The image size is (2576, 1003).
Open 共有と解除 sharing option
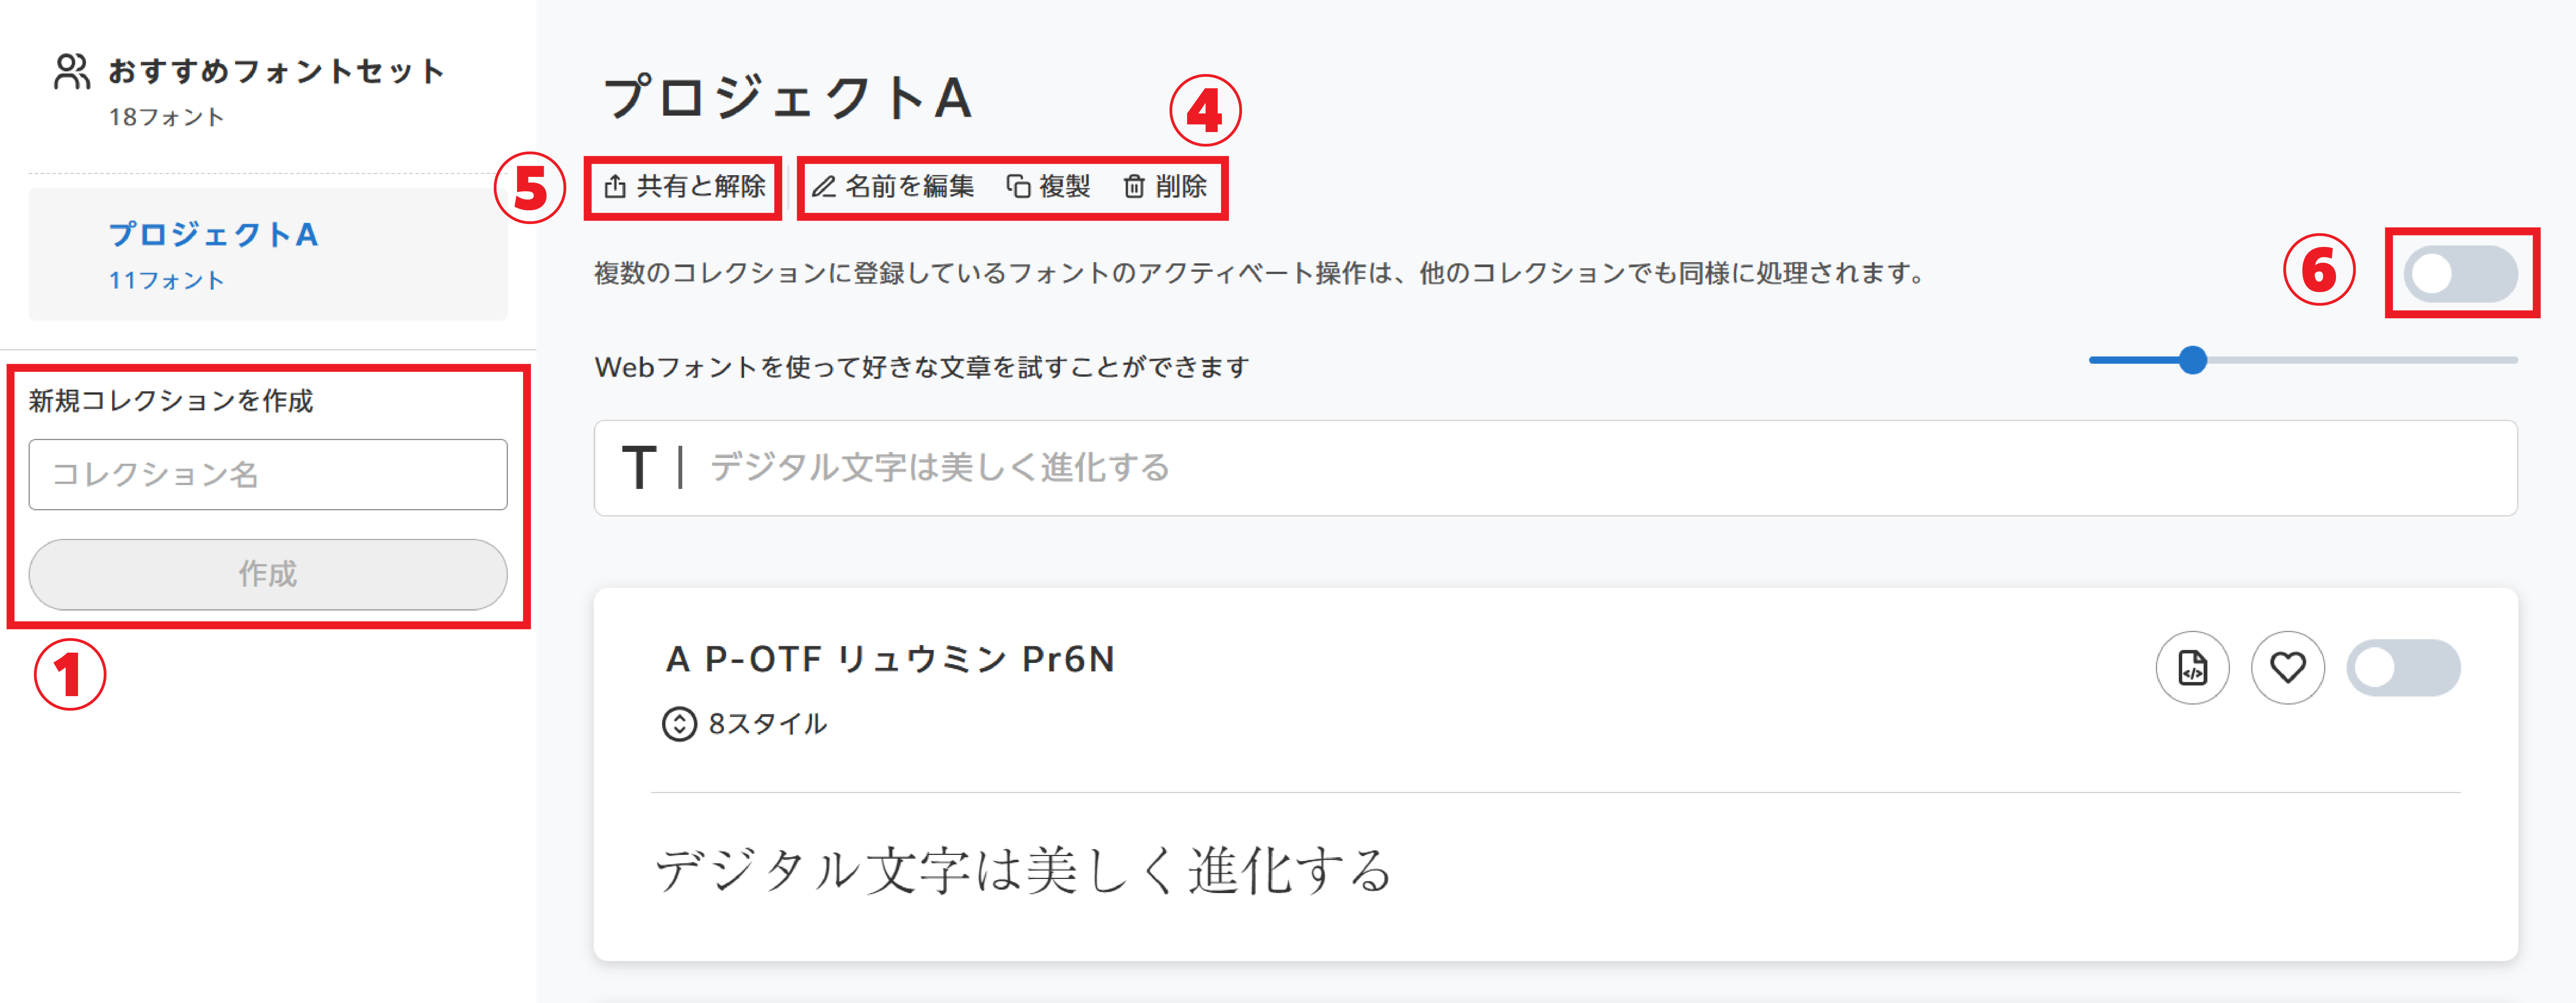(x=685, y=187)
